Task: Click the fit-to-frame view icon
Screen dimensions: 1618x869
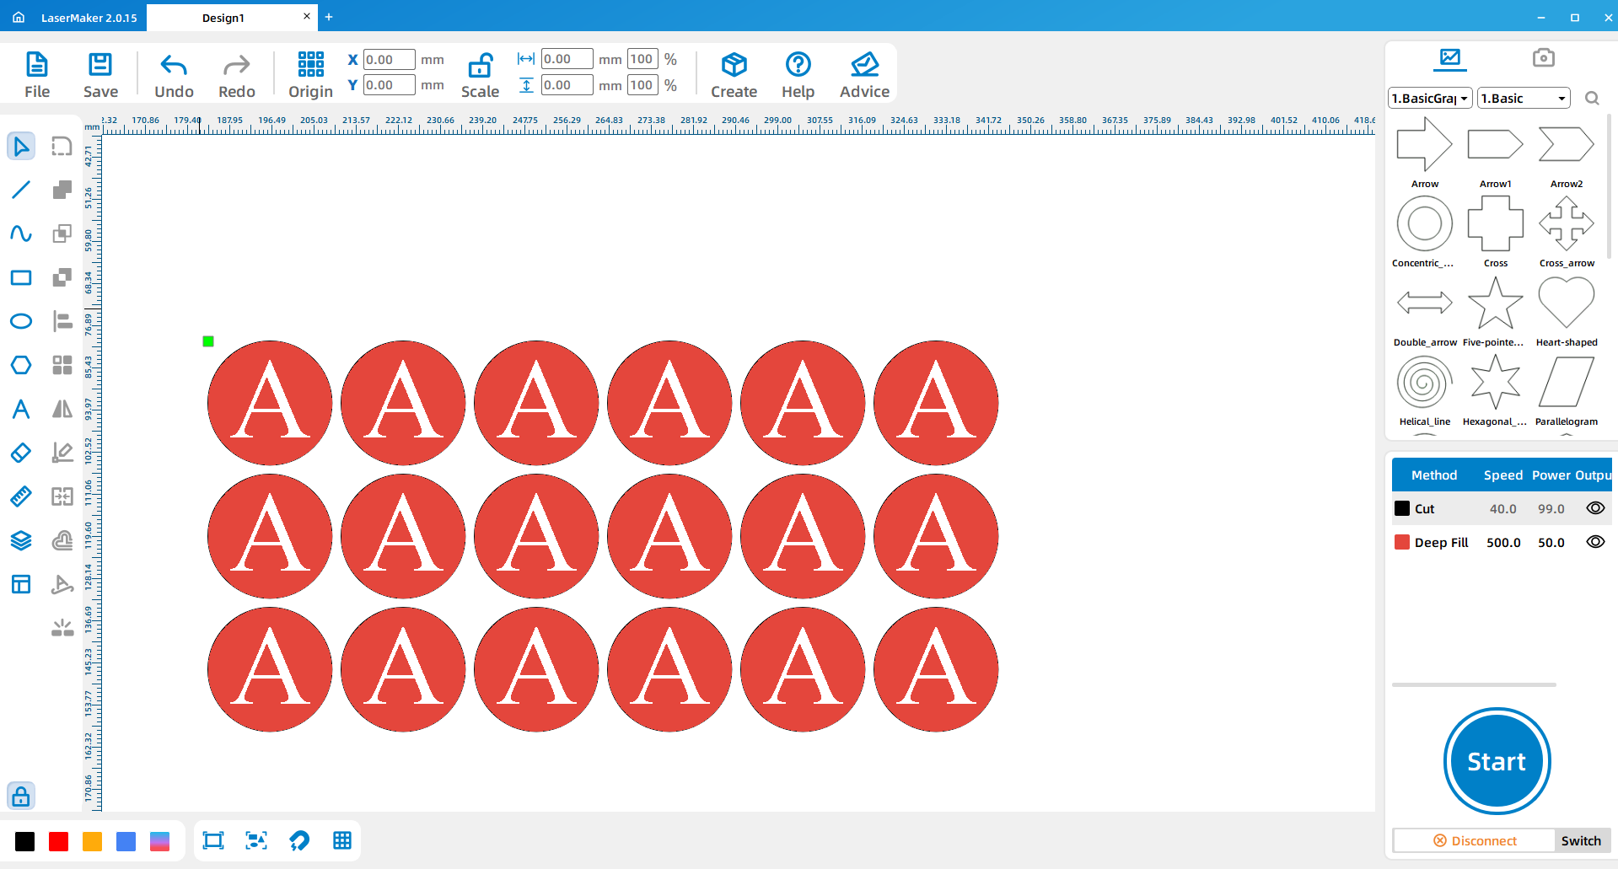Action: click(213, 840)
